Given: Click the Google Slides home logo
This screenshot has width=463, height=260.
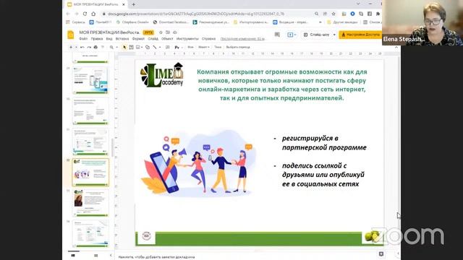Looking at the screenshot, I should [71, 35].
